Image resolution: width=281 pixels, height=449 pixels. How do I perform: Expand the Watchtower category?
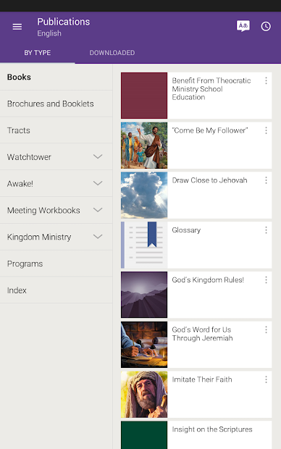[x=98, y=156]
